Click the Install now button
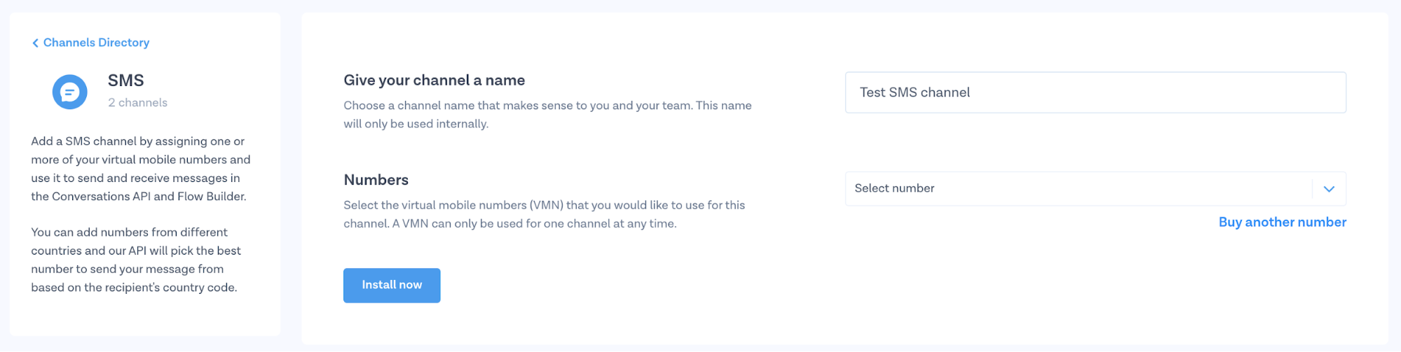 tap(391, 285)
